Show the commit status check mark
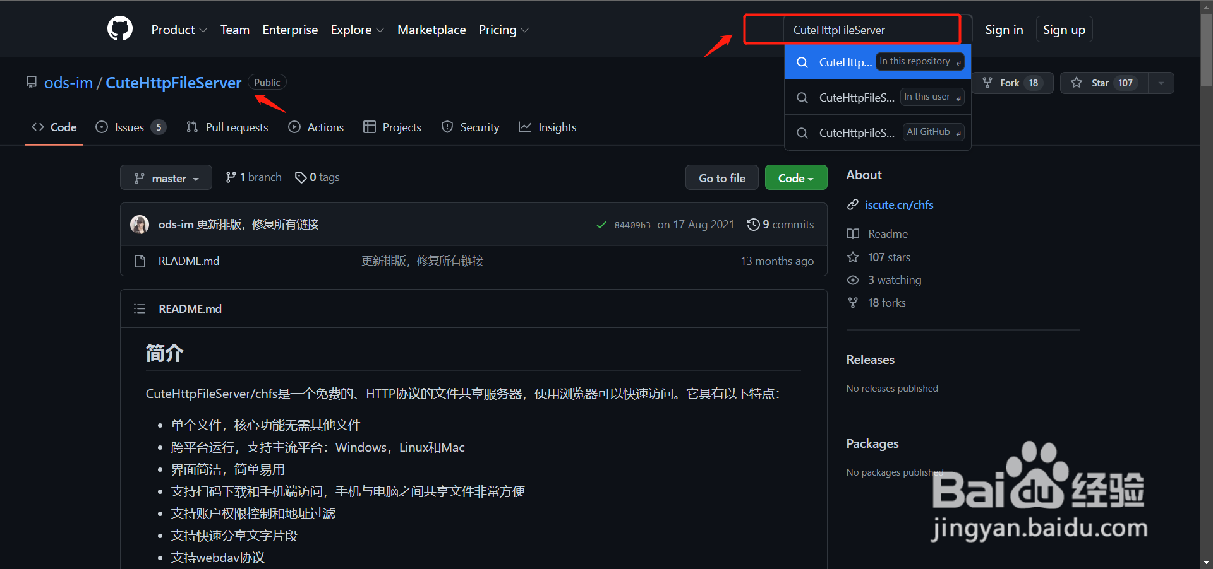Screen dimensions: 1213x569 (x=601, y=225)
